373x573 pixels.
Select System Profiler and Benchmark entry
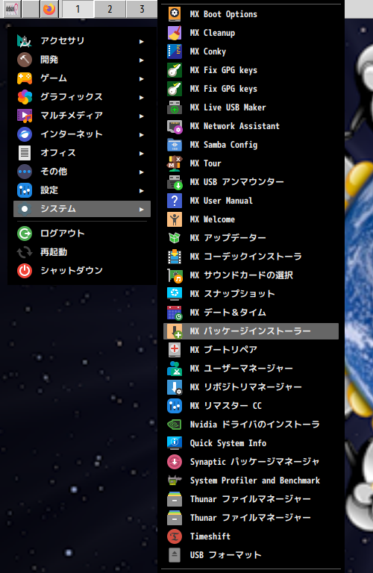point(251,480)
